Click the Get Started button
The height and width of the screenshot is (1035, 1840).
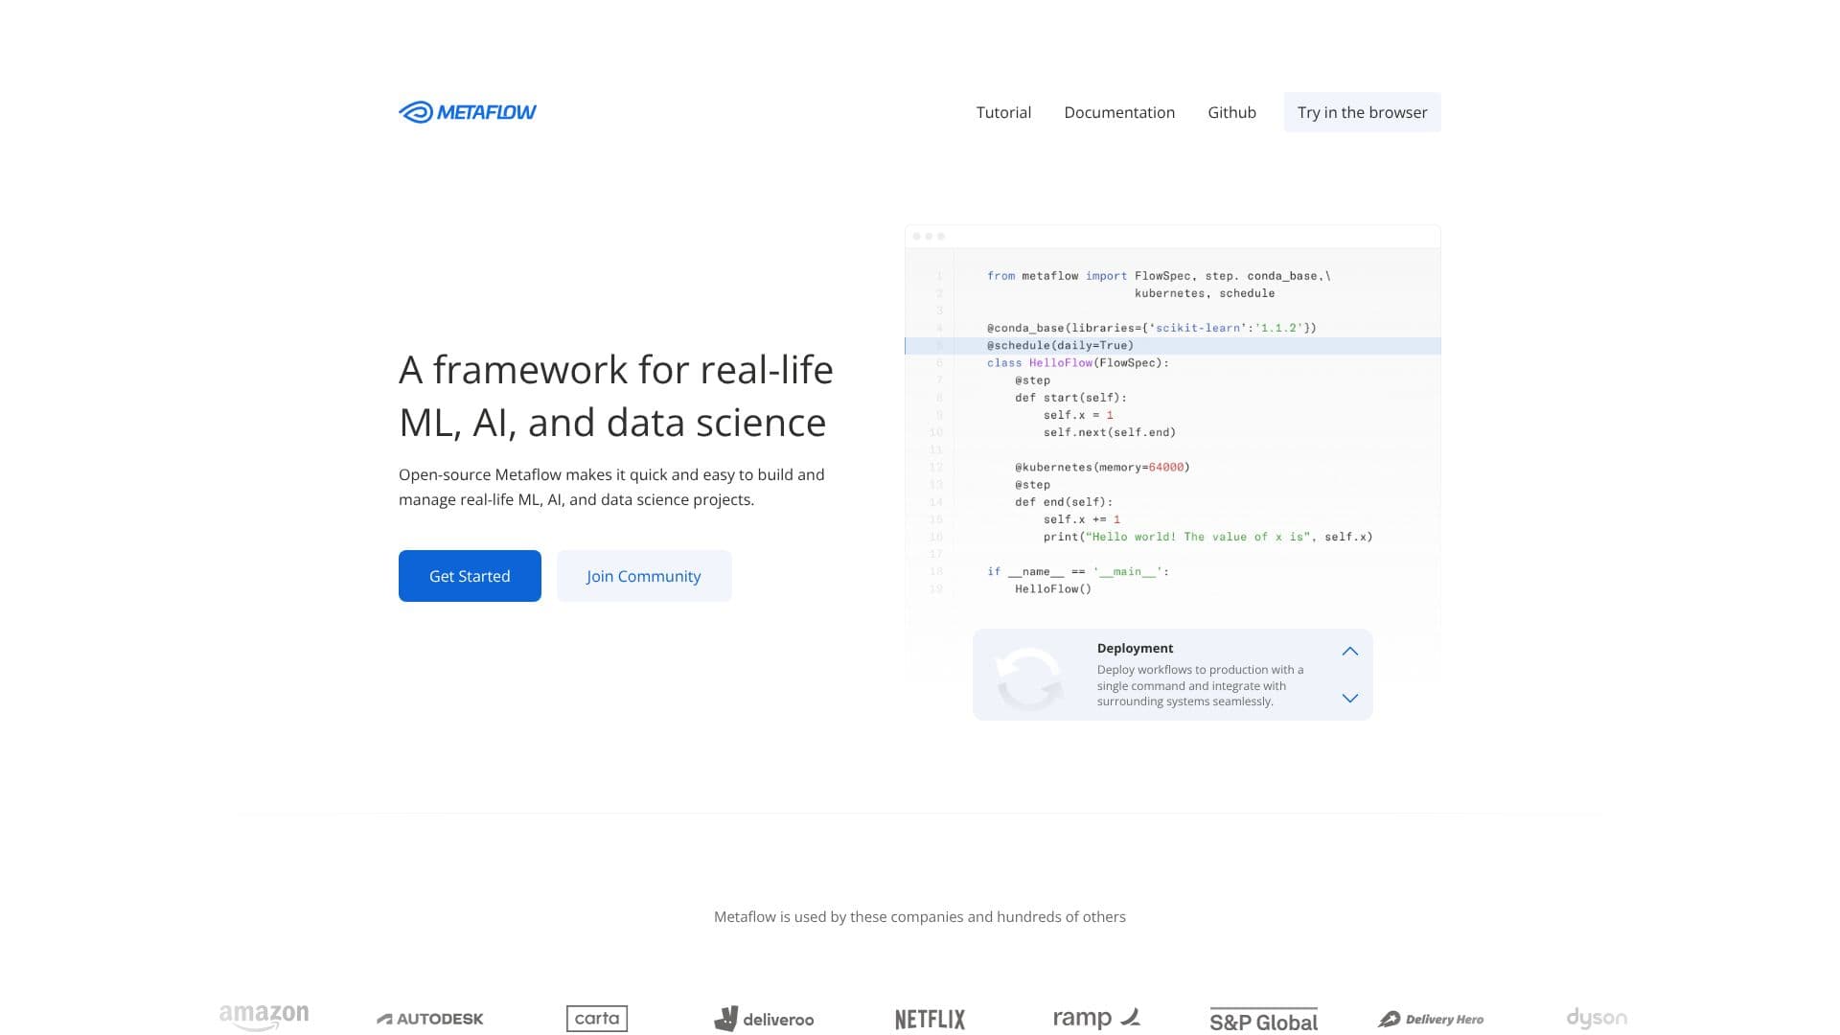pyautogui.click(x=470, y=576)
